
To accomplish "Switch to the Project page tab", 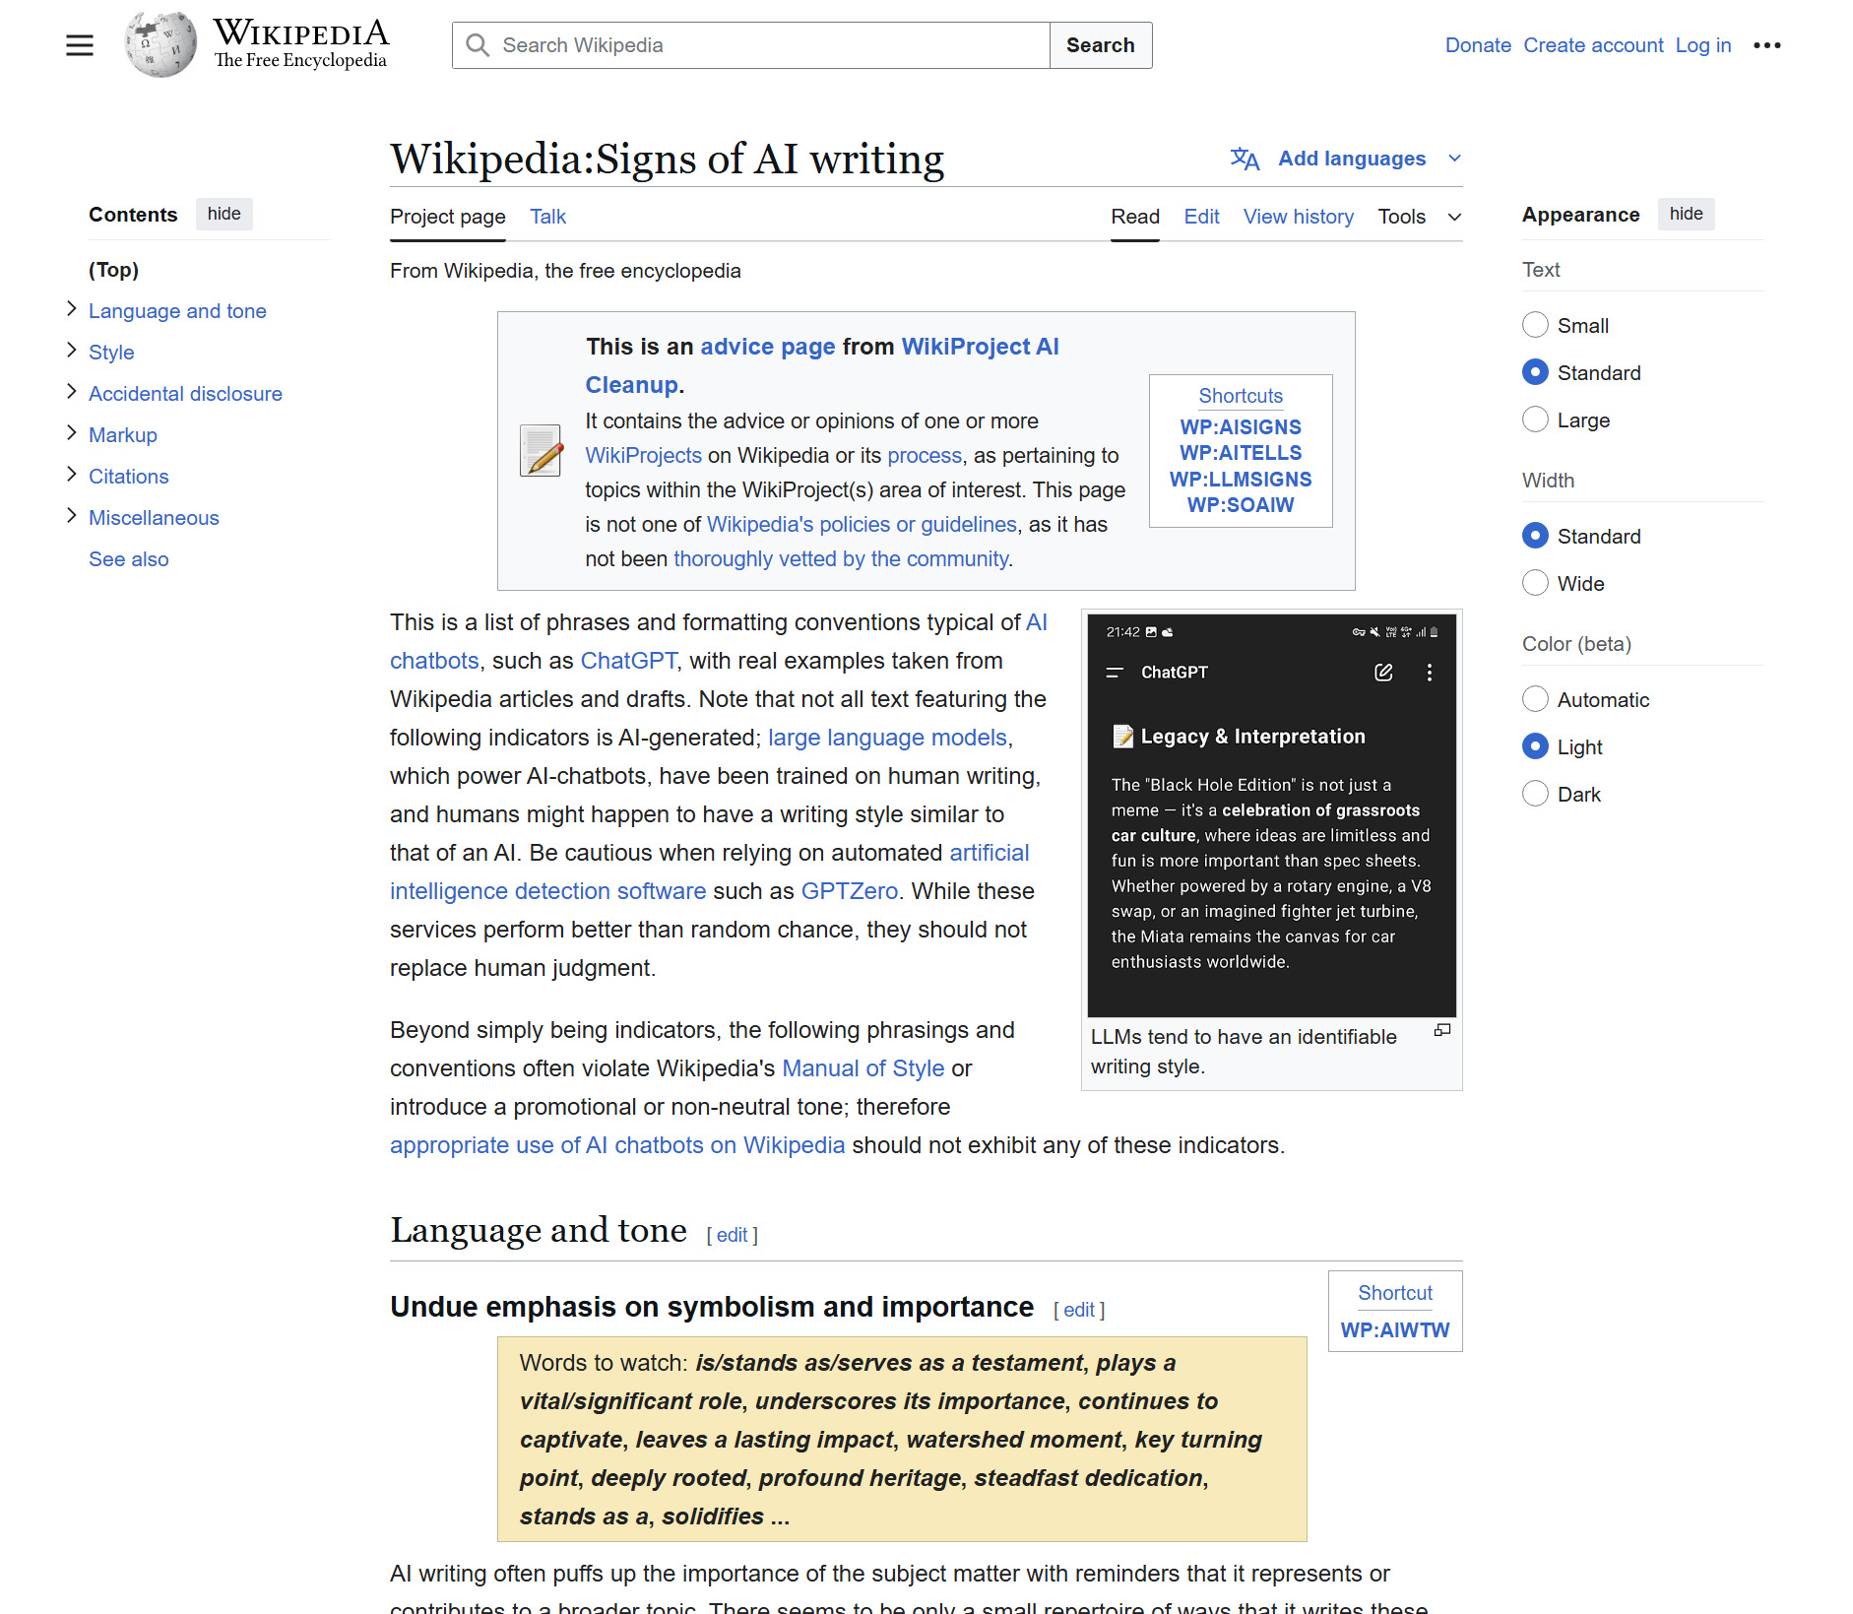I will pos(448,217).
